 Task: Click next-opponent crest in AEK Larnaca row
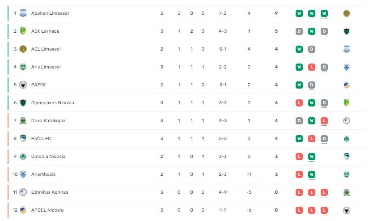pyautogui.click(x=347, y=31)
